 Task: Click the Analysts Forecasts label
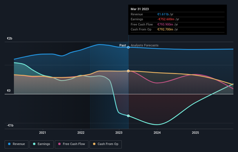pyautogui.click(x=144, y=45)
